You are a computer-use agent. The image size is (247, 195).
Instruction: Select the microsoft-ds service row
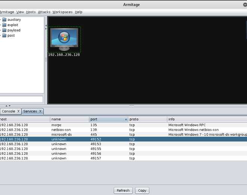123,134
